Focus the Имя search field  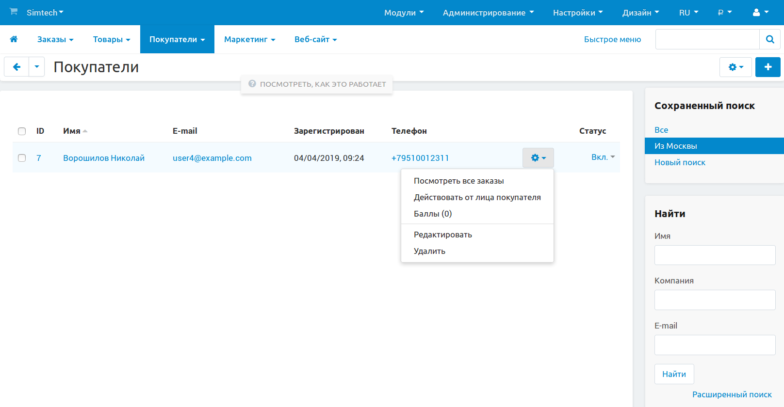point(715,255)
